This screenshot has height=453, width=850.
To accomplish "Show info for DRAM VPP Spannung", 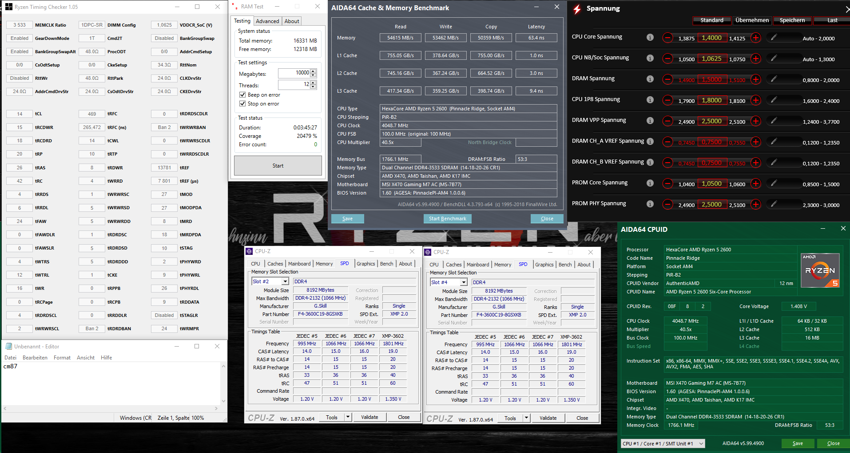I will pos(650,121).
